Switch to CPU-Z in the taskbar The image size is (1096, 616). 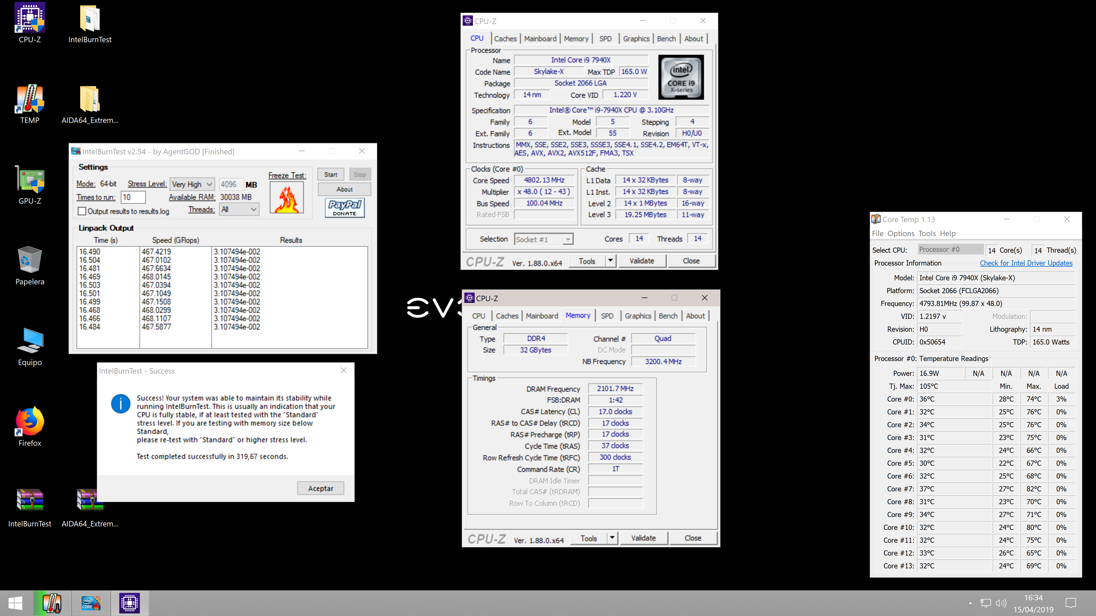tap(129, 603)
